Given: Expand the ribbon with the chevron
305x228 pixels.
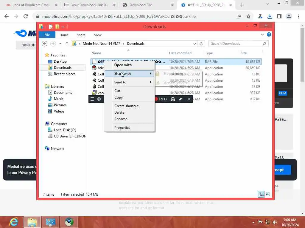Looking at the screenshot, I should (262, 34).
